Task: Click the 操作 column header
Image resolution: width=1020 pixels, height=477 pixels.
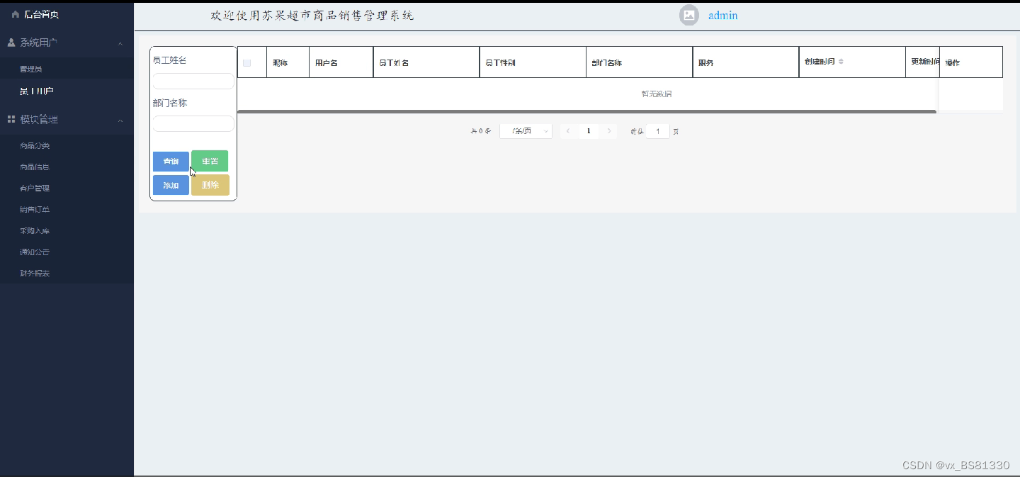Action: pyautogui.click(x=971, y=62)
